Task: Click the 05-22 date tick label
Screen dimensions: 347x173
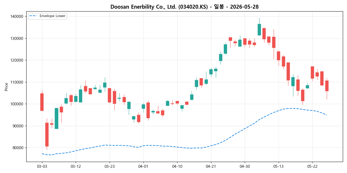Action: pyautogui.click(x=312, y=166)
